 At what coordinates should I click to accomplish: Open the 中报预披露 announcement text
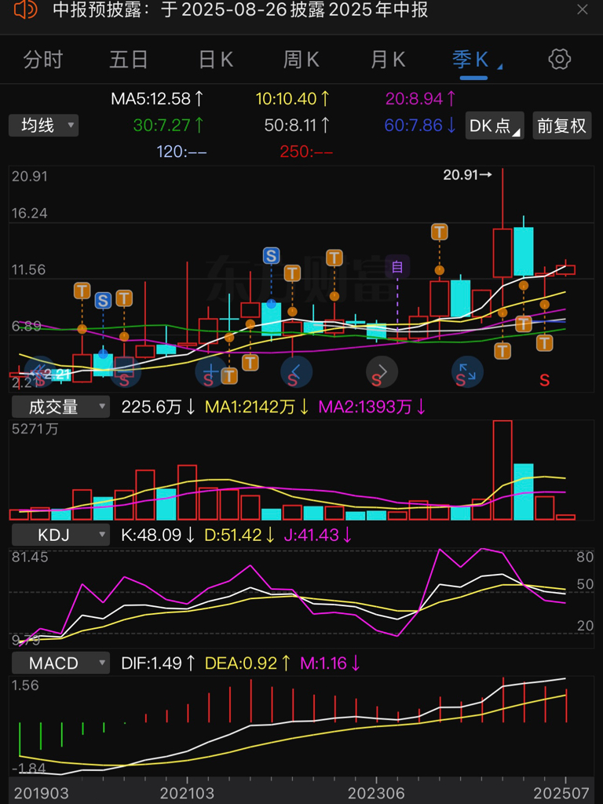(x=240, y=9)
